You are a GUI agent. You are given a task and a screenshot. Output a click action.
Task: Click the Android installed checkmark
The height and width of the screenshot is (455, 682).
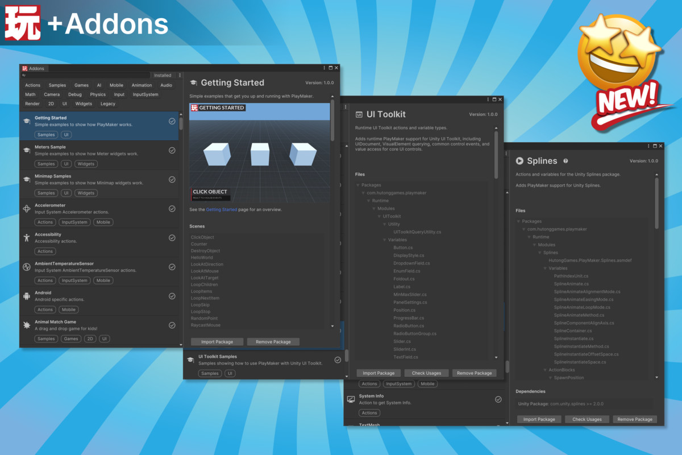pos(172,296)
